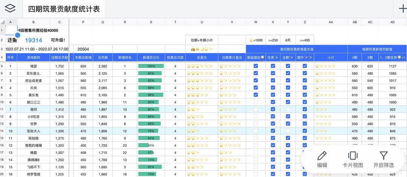The height and width of the screenshot is (177, 407).
Task: Open the sheets layers icon
Action: point(10,8)
